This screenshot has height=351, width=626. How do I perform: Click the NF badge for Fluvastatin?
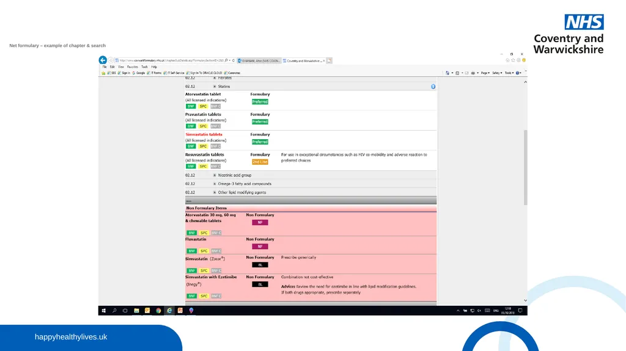[260, 247]
